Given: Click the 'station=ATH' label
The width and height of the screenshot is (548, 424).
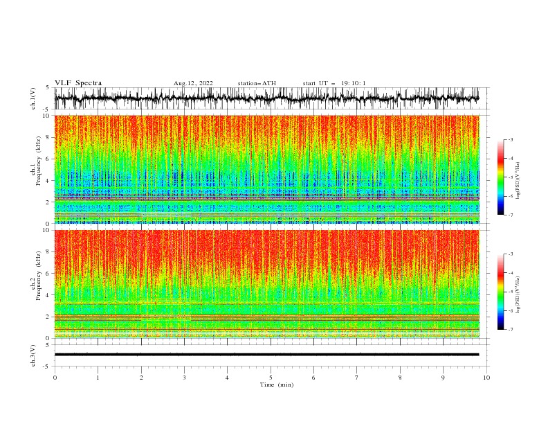Looking at the screenshot, I should click(257, 83).
